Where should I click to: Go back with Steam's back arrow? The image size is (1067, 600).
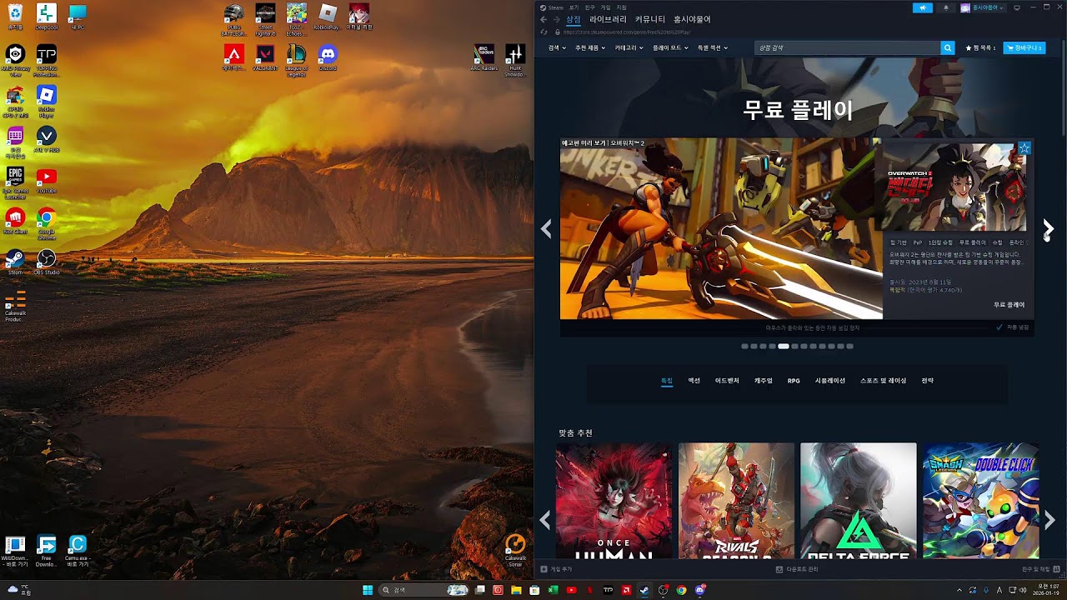coord(544,19)
